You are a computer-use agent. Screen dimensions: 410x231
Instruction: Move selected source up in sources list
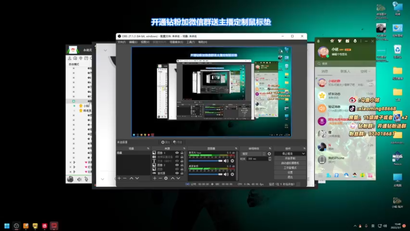tap(173, 178)
